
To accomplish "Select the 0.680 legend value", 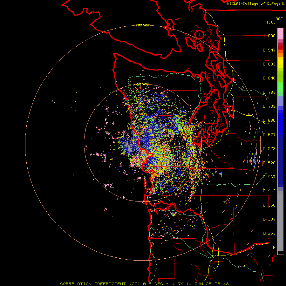I will (269, 120).
